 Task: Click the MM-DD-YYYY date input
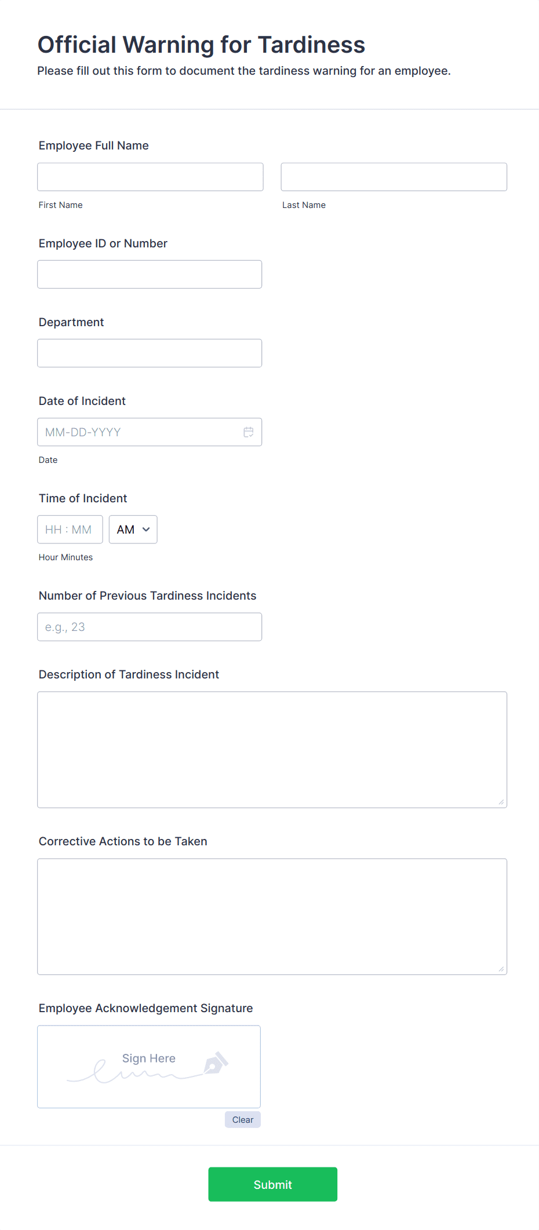[x=139, y=432]
